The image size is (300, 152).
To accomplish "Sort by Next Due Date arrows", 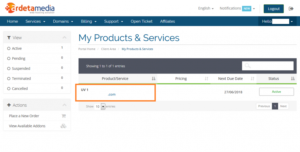I will click(253, 78).
